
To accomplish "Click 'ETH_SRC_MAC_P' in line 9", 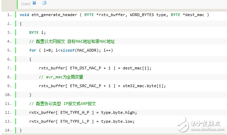I will [85, 86].
